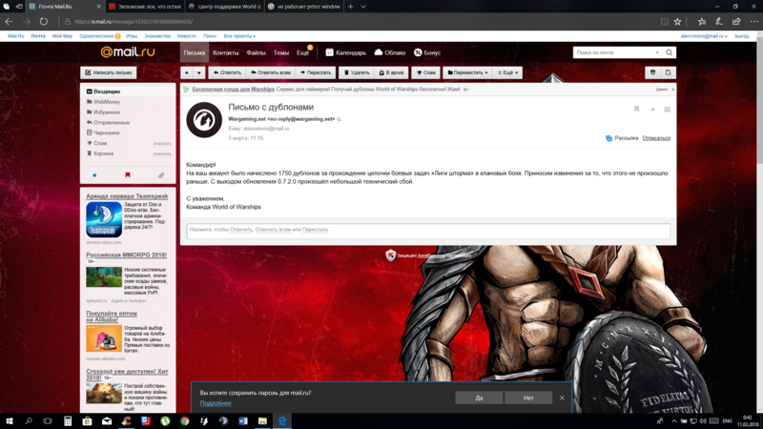The image size is (763, 429).
Task: Open the Бесплатная голда для Warships ad link
Action: coord(233,90)
